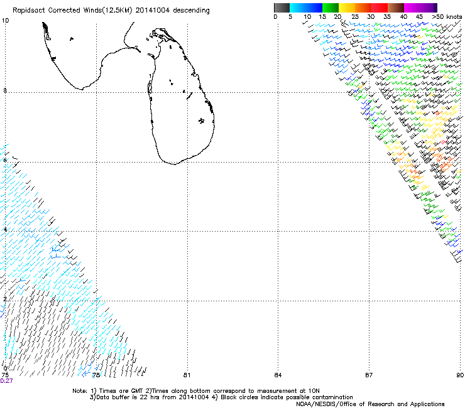Choose the brown 35–40 knots legend segment
465x408 pixels.
(396, 8)
